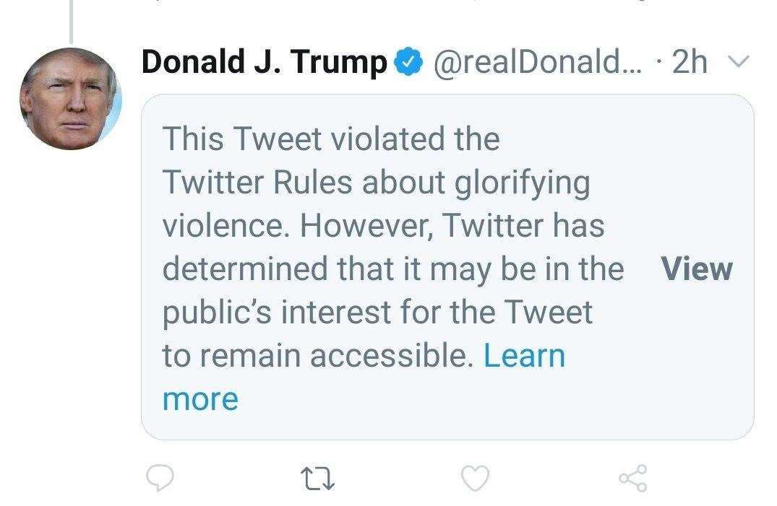Open the Learn more link
Screen dimensions: 777x506
(524, 356)
